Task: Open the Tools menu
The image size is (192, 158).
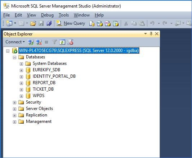Action: [x=64, y=15]
